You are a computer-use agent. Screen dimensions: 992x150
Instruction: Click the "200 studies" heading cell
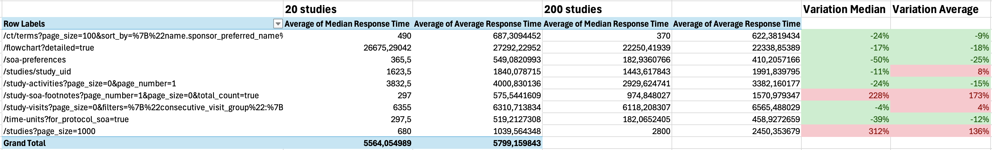[x=607, y=9]
